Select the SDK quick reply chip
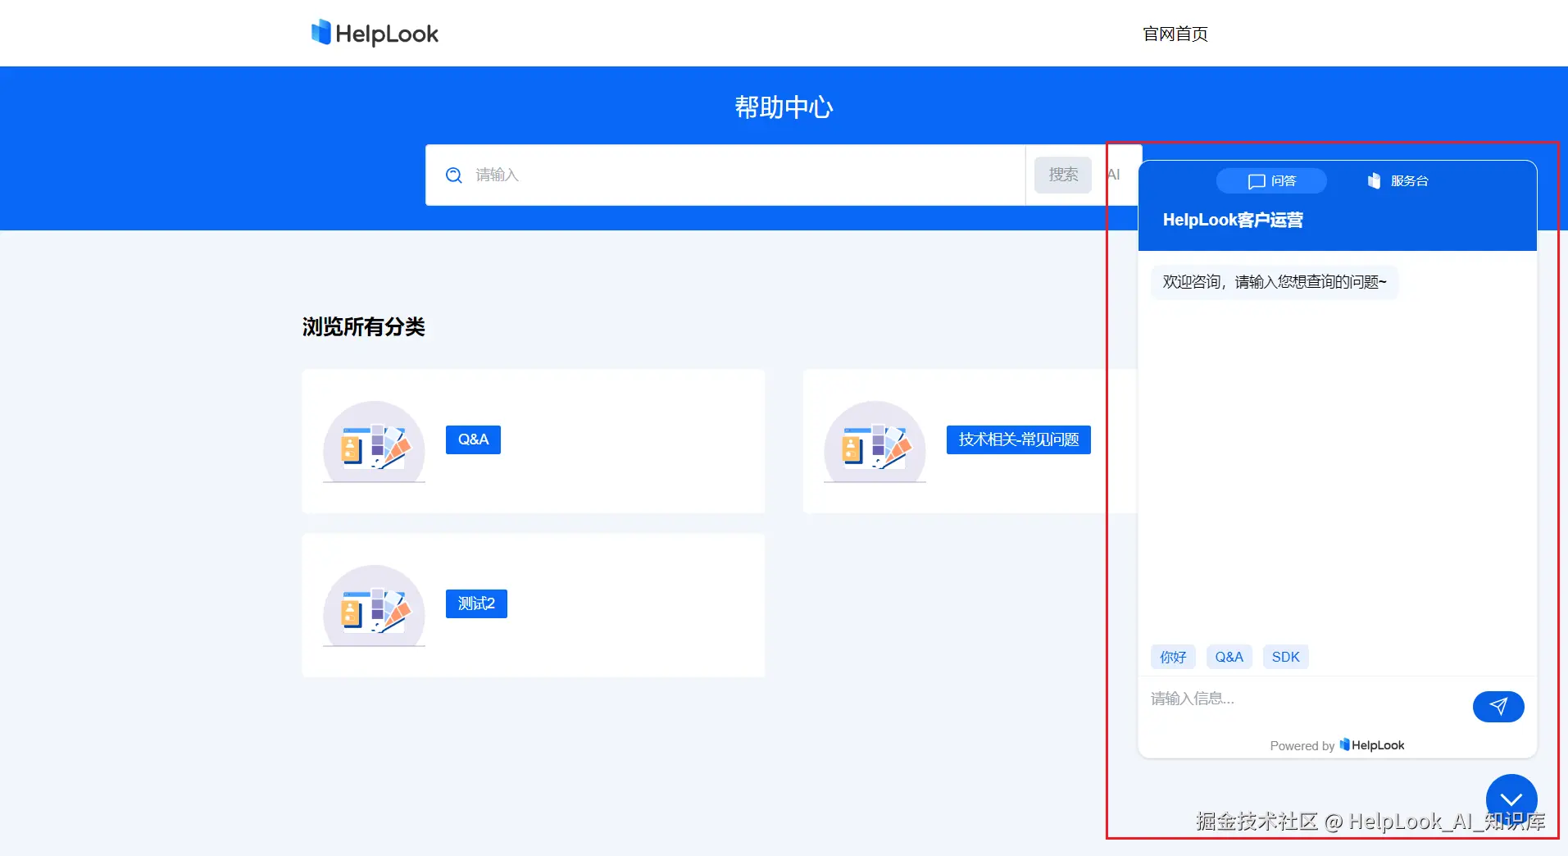1568x856 pixels. coord(1286,657)
